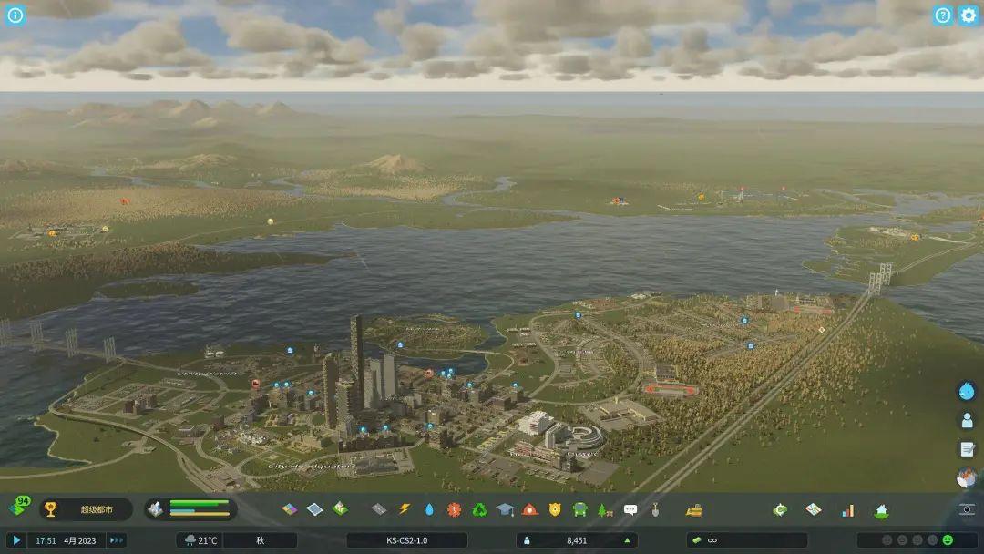Open the Communications menu
Image resolution: width=984 pixels, height=554 pixels.
click(630, 510)
